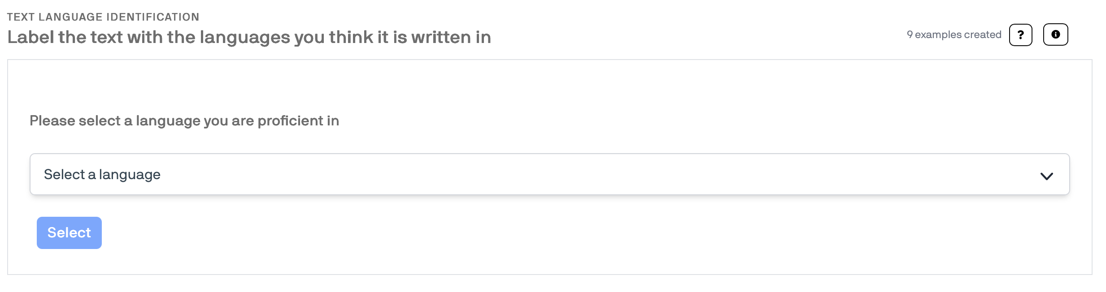1106x292 pixels.
Task: Click the '9 examples created' counter
Action: [954, 35]
